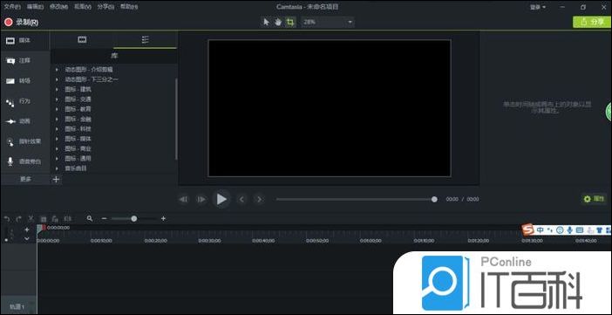612x315 pixels.
Task: Zoom in timeline with plus button
Action: pyautogui.click(x=163, y=219)
